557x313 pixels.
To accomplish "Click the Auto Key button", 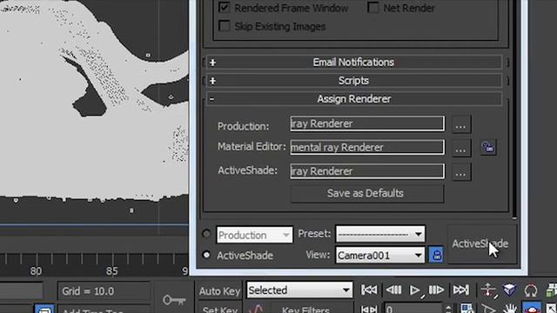I will (219, 291).
